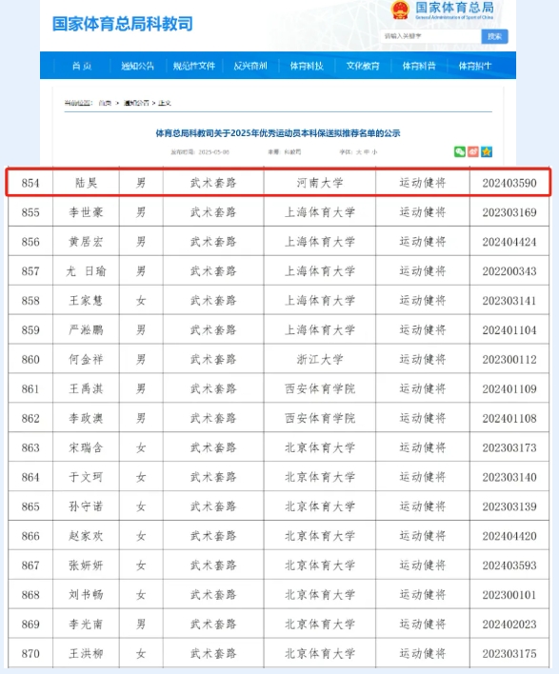559x674 pixels.
Task: Set font size to 大
Action: 359,152
